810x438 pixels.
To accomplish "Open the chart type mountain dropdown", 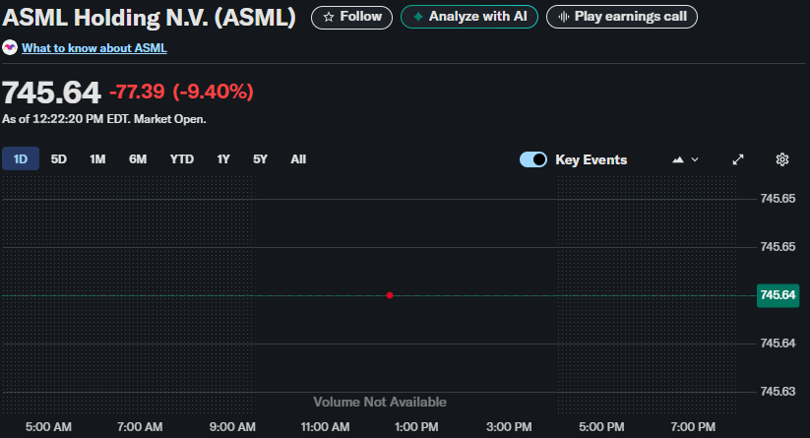I will click(x=685, y=159).
